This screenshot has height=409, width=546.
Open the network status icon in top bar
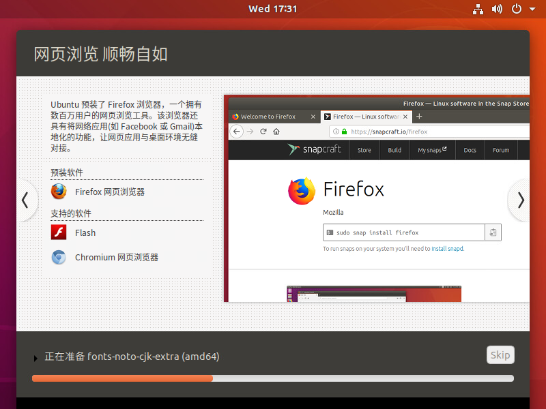click(478, 9)
